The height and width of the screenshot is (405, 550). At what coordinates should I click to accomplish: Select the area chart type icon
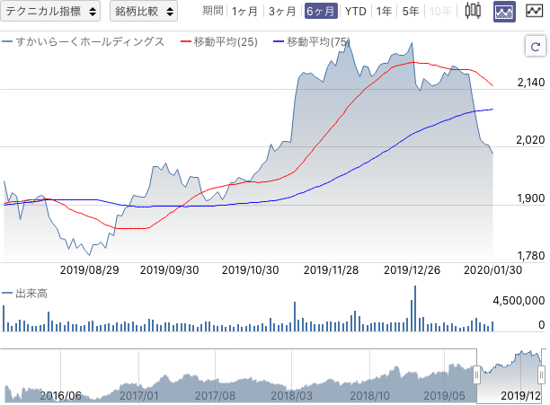click(504, 11)
